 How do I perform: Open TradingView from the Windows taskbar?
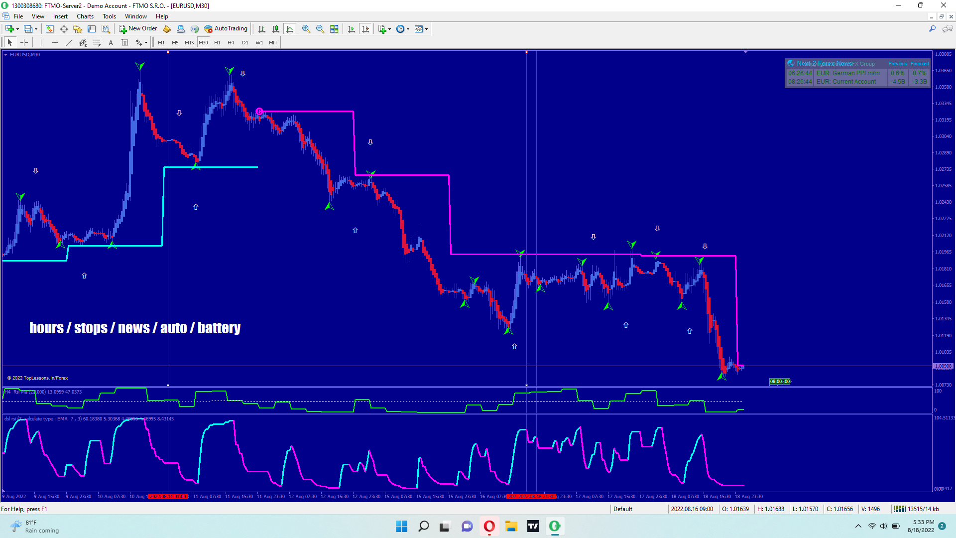[533, 526]
